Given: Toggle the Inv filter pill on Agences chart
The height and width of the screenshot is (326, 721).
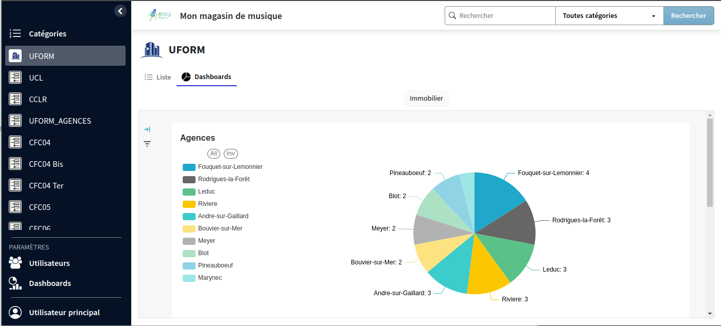Looking at the screenshot, I should pyautogui.click(x=231, y=154).
